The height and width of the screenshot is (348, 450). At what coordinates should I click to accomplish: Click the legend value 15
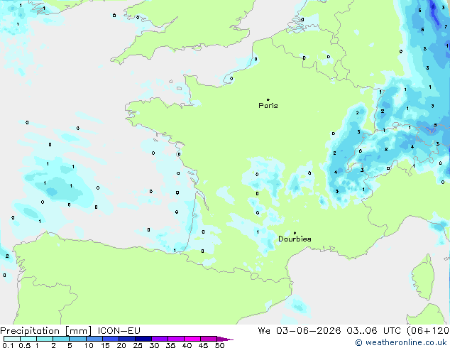105,345
